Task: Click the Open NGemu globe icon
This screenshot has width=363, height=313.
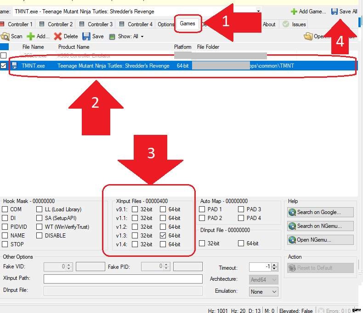Action: pyautogui.click(x=292, y=240)
